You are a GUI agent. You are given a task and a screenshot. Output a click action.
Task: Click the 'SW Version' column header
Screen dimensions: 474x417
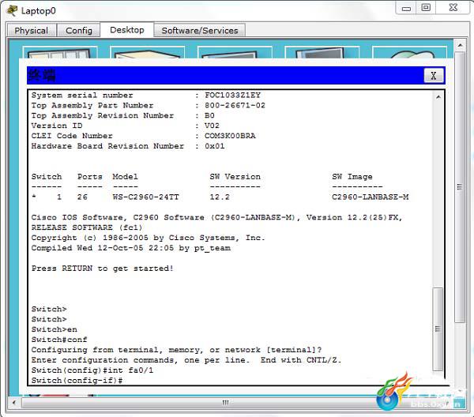click(235, 177)
